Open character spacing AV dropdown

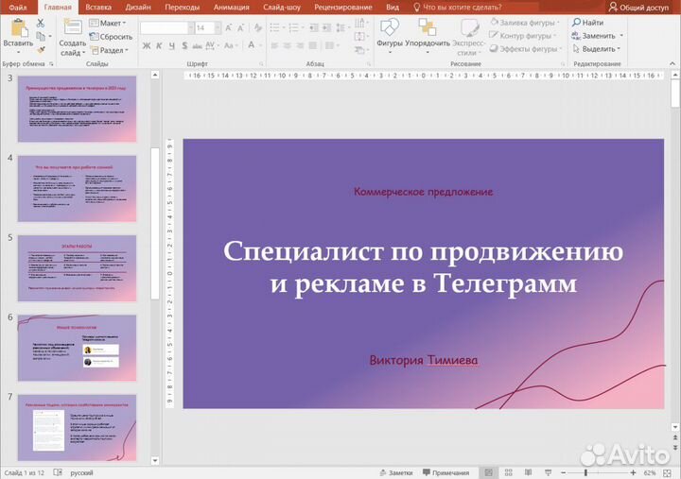(212, 45)
